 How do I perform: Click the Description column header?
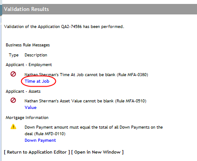point(36,55)
